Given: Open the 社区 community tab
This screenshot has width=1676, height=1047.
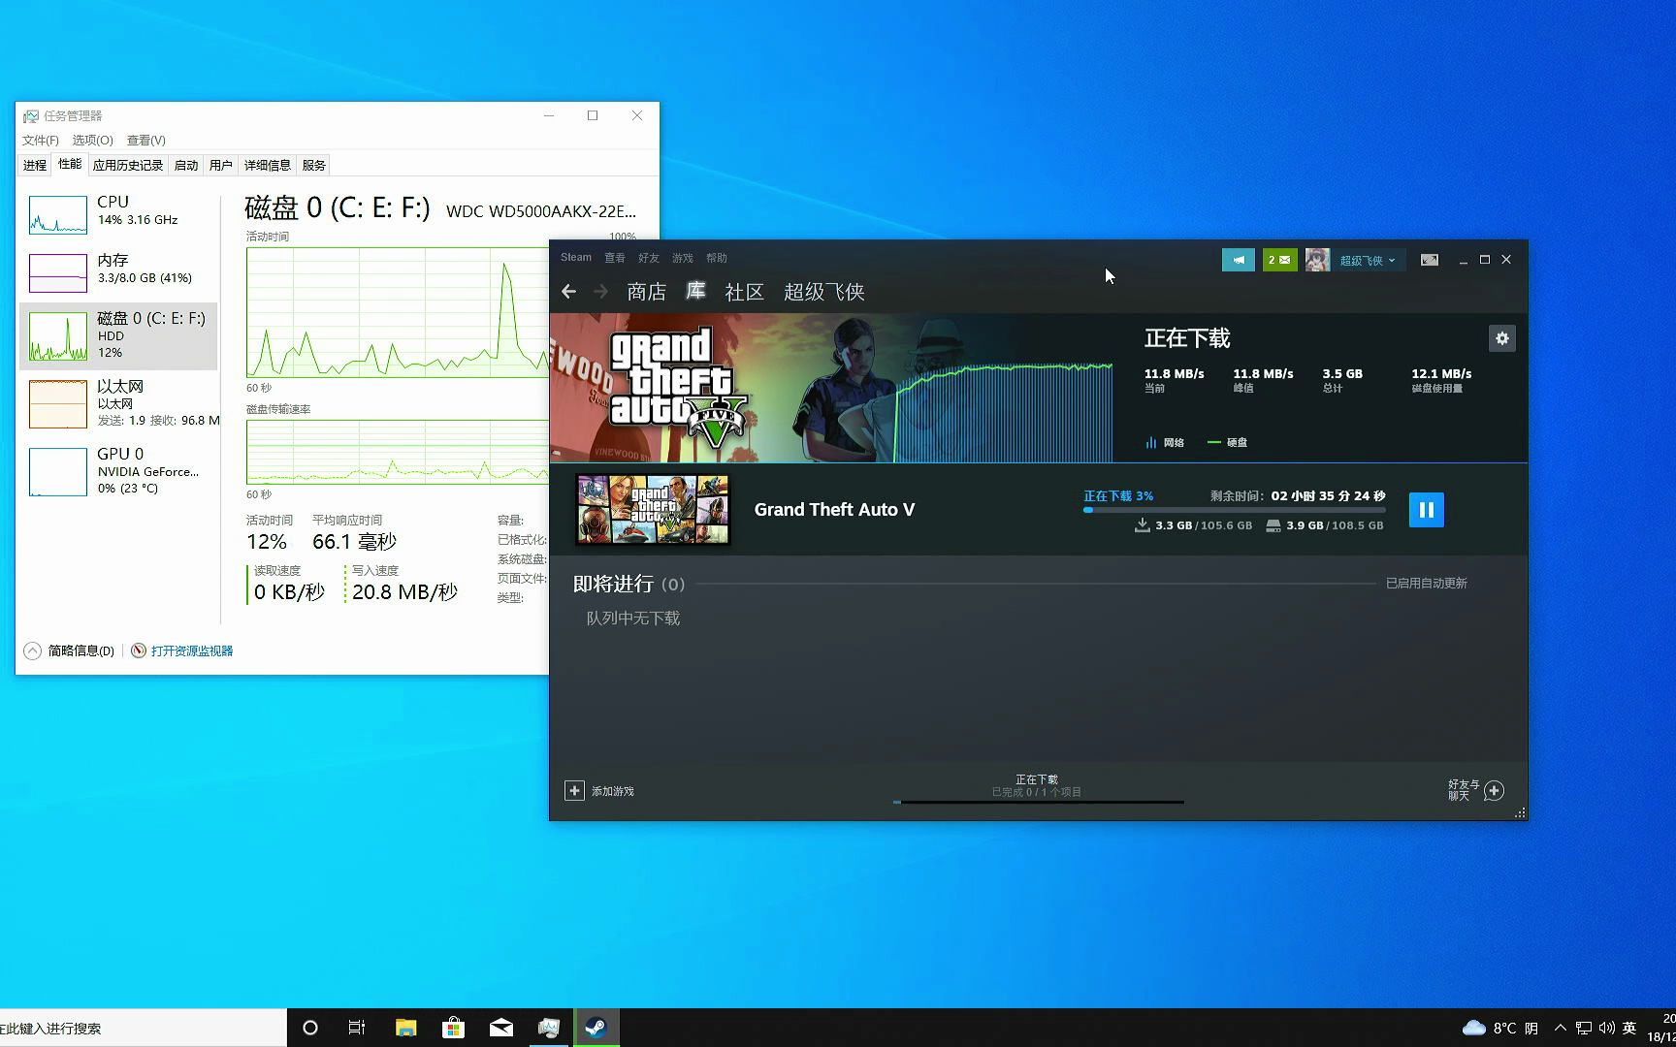Looking at the screenshot, I should 745,292.
